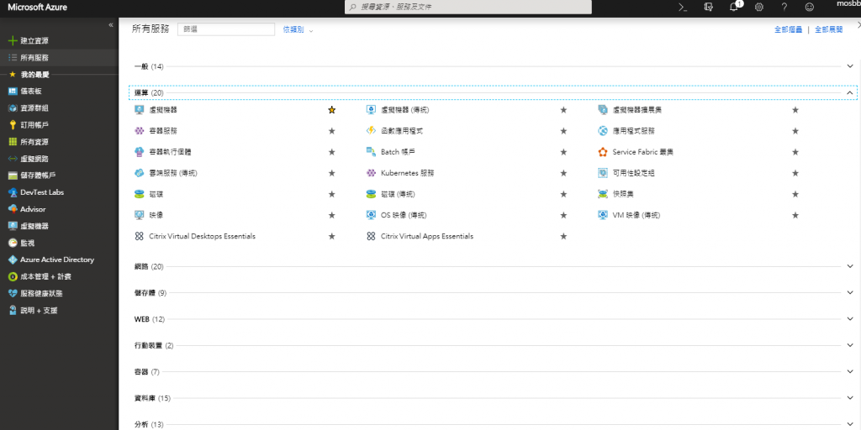Expand the 容器 (7) category chevron
This screenshot has height=430, width=861.
tap(850, 372)
